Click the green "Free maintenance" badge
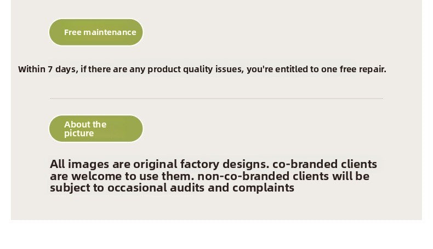 click(x=96, y=32)
